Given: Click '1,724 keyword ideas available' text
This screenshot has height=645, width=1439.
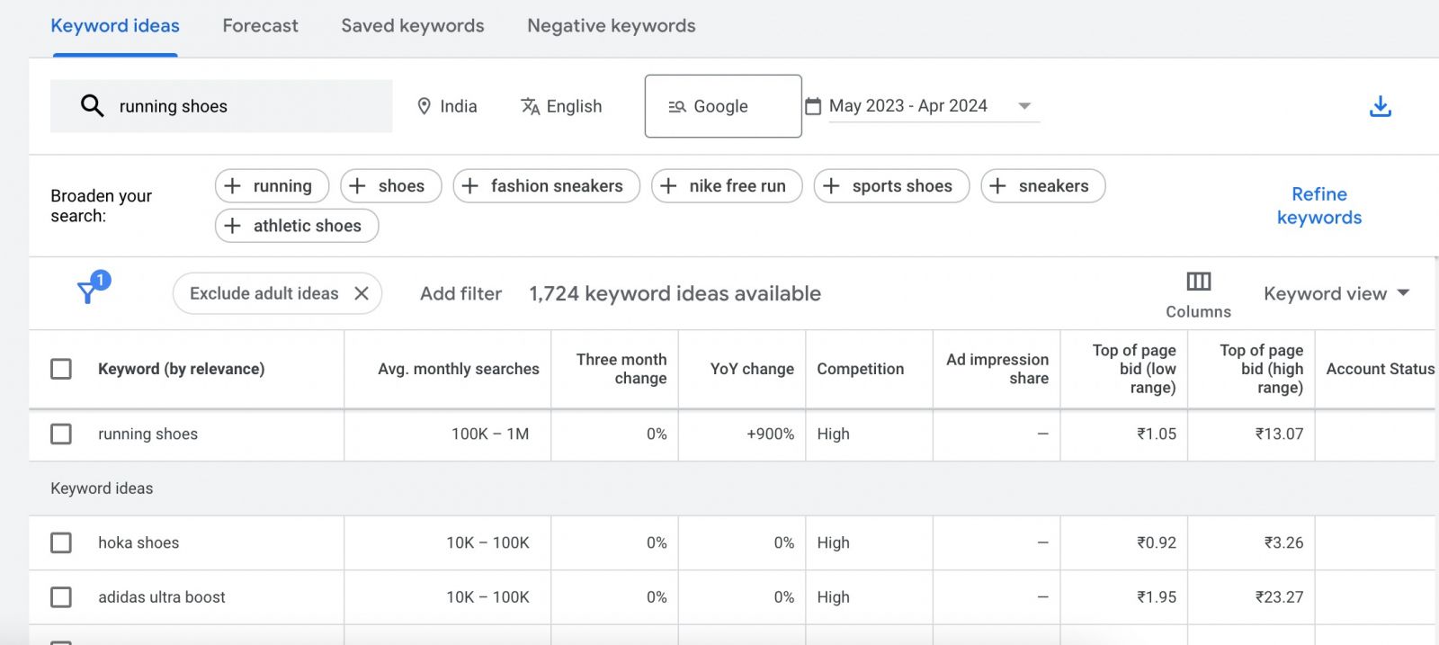Looking at the screenshot, I should 675,293.
